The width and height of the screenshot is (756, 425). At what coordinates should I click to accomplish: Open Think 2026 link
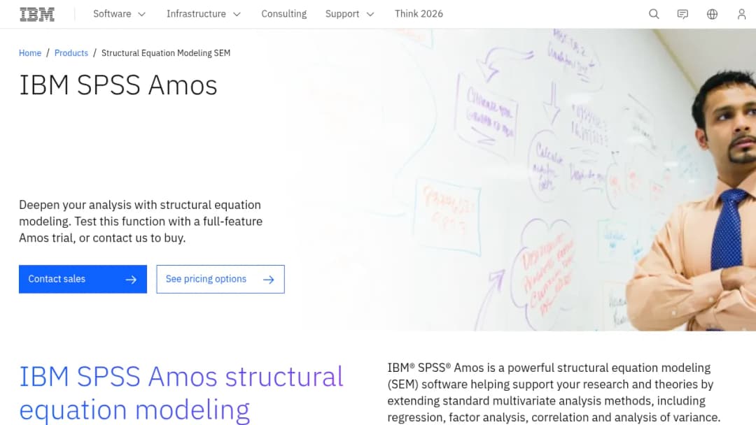point(419,14)
